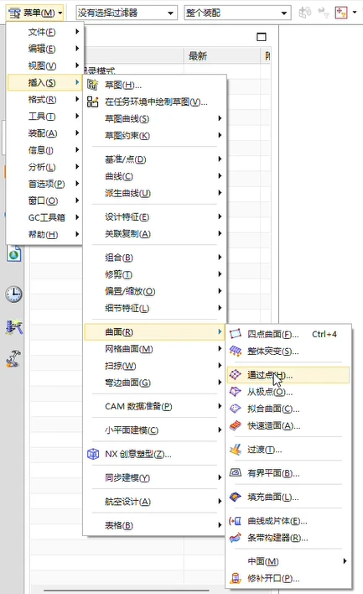Expand 中面(M) submenu
Viewport: 363px width, 594px height.
pos(288,561)
